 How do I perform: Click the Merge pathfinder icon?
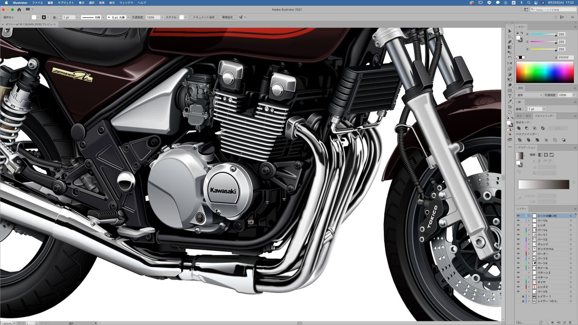point(538,140)
